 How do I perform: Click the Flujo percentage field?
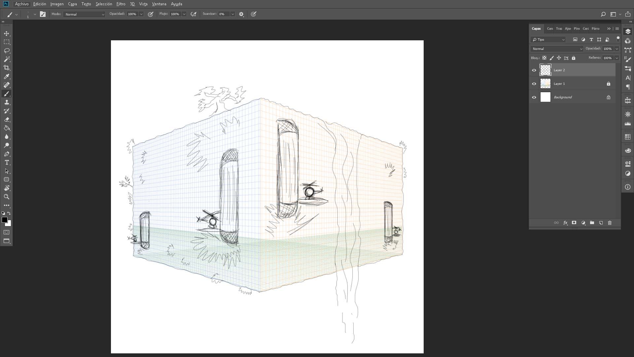(175, 14)
